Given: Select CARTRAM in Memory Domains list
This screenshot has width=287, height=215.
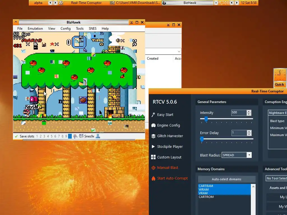Looking at the screenshot, I should coord(224,186).
